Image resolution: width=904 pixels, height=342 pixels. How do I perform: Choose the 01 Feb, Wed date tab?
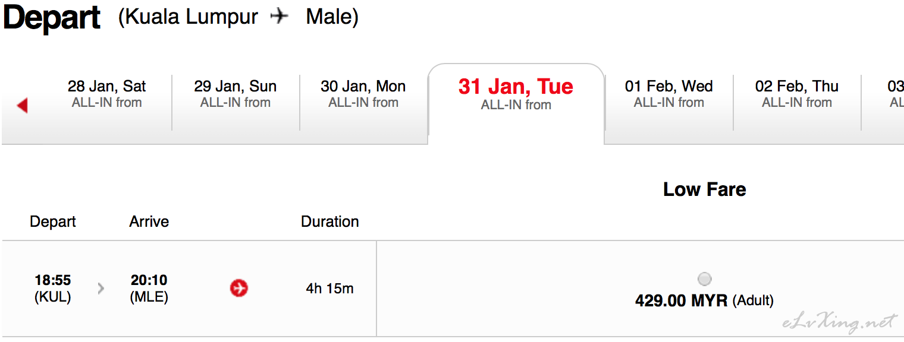click(669, 94)
